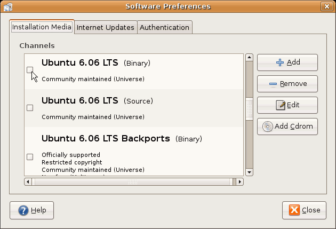
Task: Tick the Ubuntu 6.06 LTS Backports checkbox
Action: (x=30, y=157)
